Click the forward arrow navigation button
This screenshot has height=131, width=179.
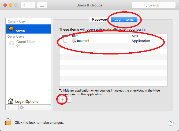pyautogui.click(x=32, y=5)
